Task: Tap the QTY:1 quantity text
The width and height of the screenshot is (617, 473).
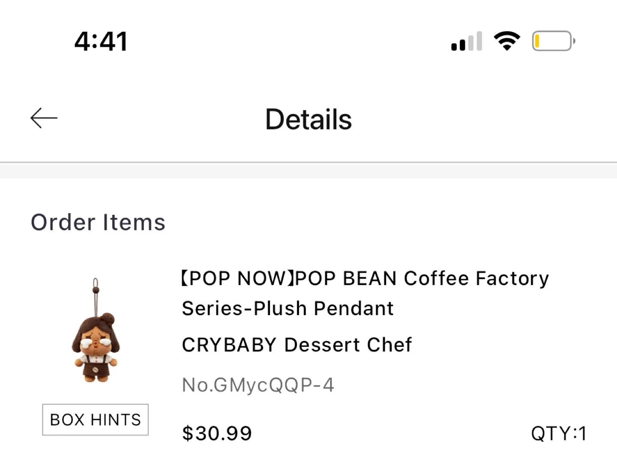Action: (558, 434)
